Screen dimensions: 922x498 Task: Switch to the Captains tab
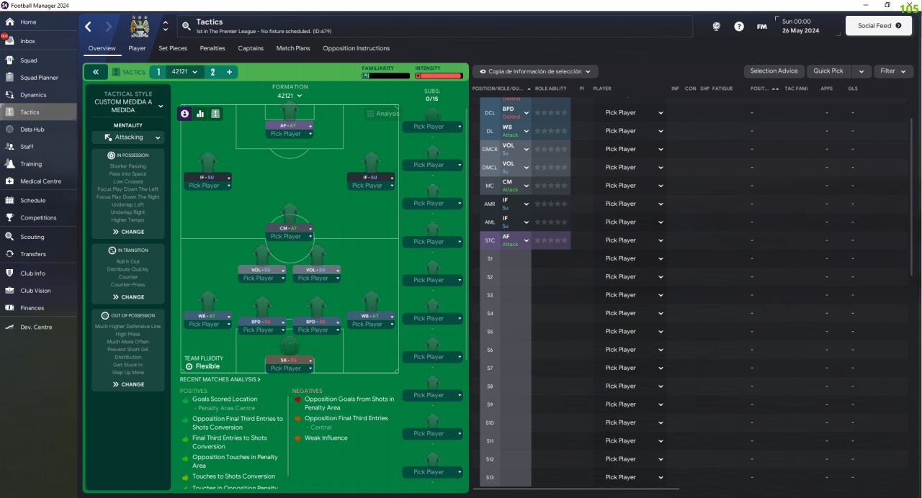[x=251, y=48]
